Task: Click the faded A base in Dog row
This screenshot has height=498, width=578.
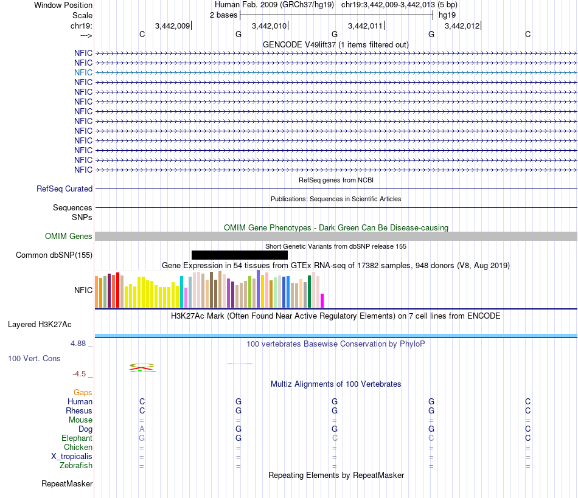Action: click(142, 429)
